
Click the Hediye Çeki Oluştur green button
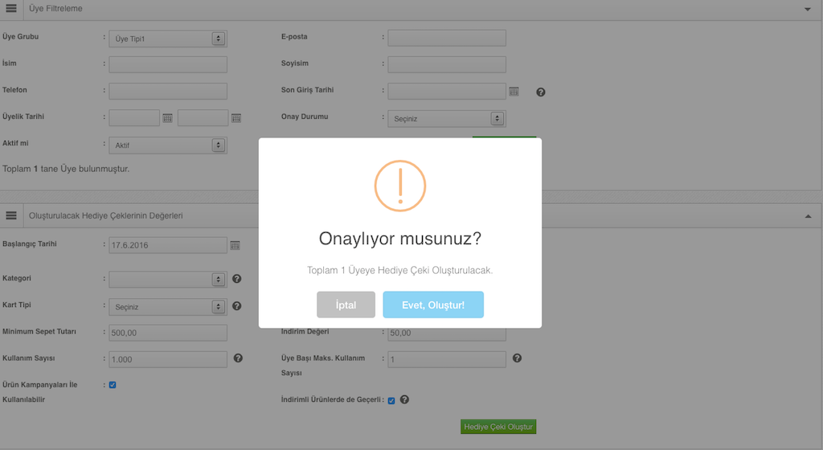click(x=498, y=427)
